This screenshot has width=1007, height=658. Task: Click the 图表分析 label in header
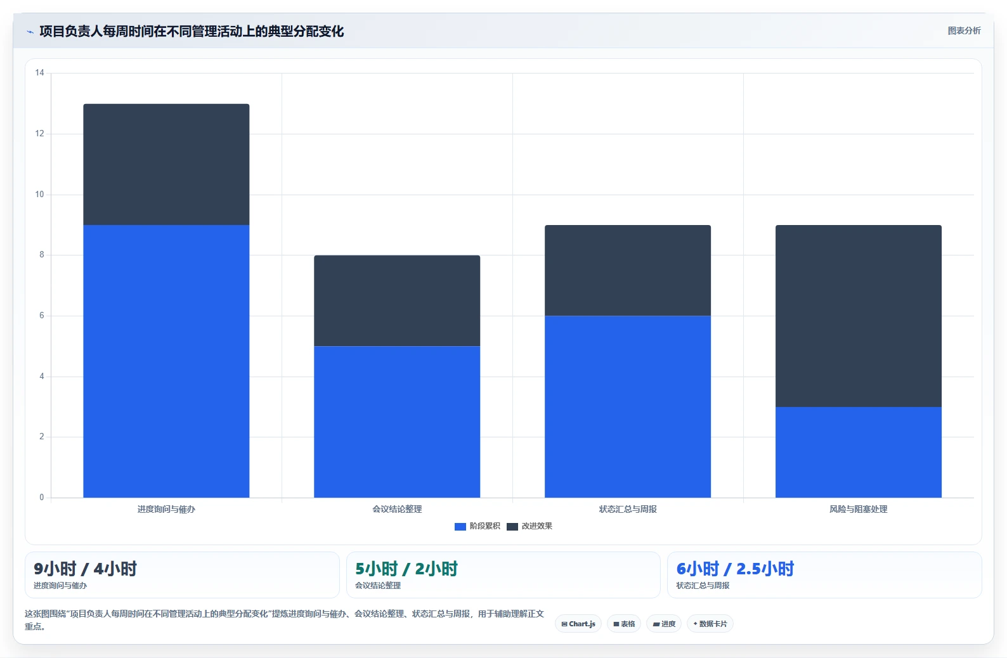click(x=964, y=30)
